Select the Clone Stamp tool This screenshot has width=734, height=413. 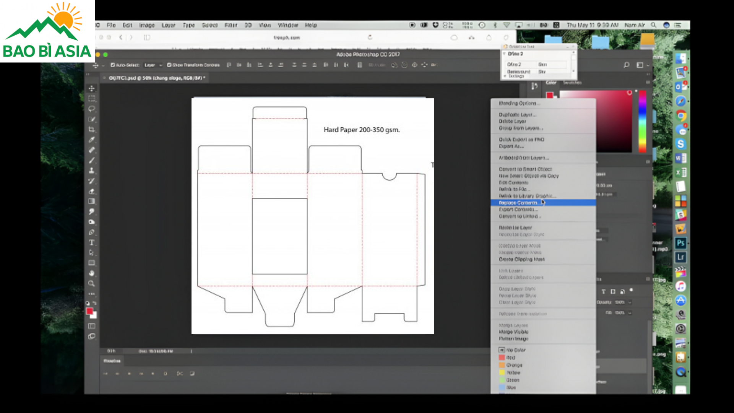pyautogui.click(x=91, y=171)
